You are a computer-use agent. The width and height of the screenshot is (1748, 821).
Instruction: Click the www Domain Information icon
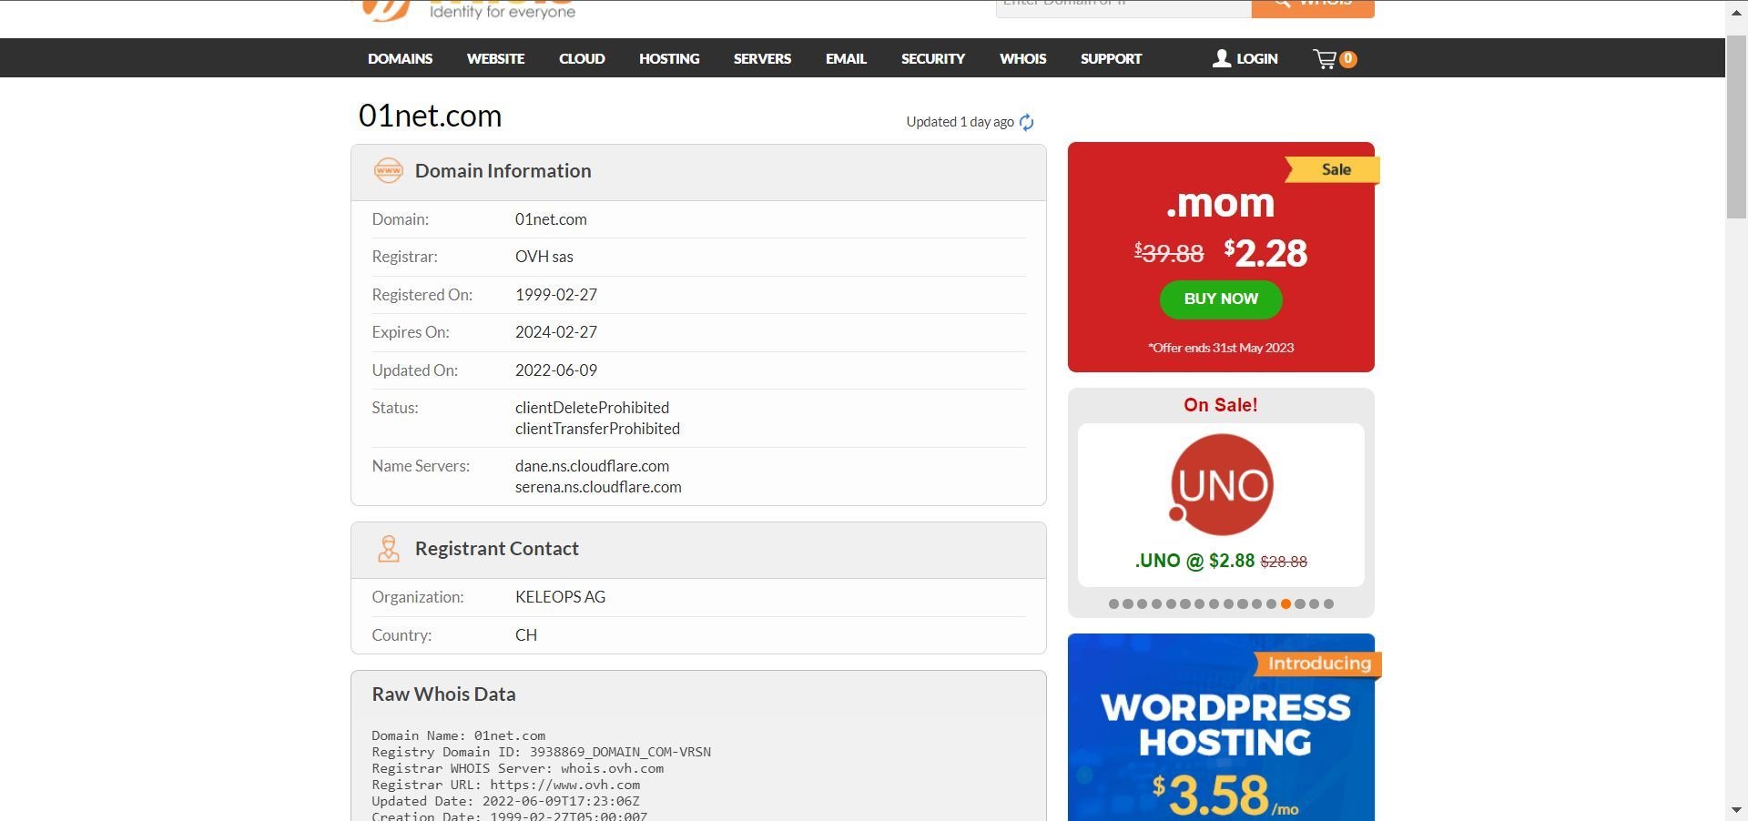click(x=389, y=170)
